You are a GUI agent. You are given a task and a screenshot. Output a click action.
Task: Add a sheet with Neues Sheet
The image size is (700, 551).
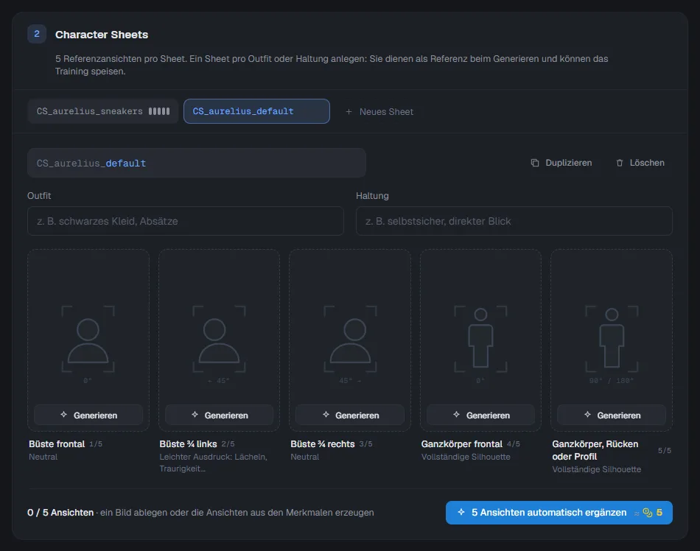379,111
